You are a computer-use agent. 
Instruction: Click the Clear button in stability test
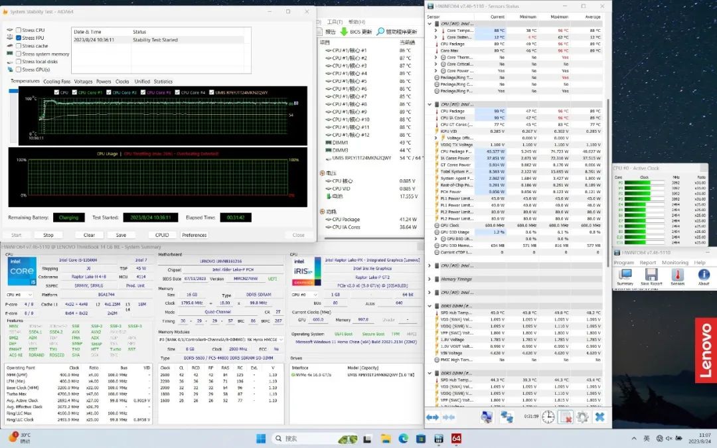(x=89, y=235)
